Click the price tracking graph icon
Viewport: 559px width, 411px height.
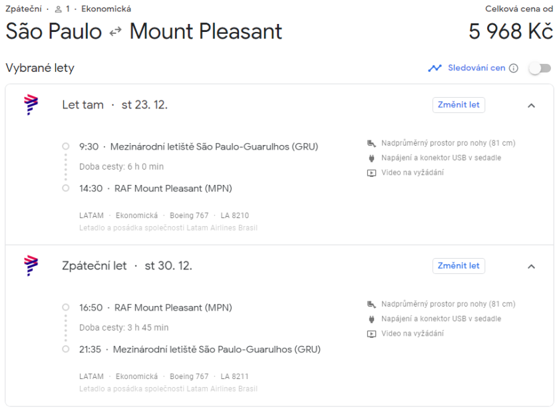point(435,68)
